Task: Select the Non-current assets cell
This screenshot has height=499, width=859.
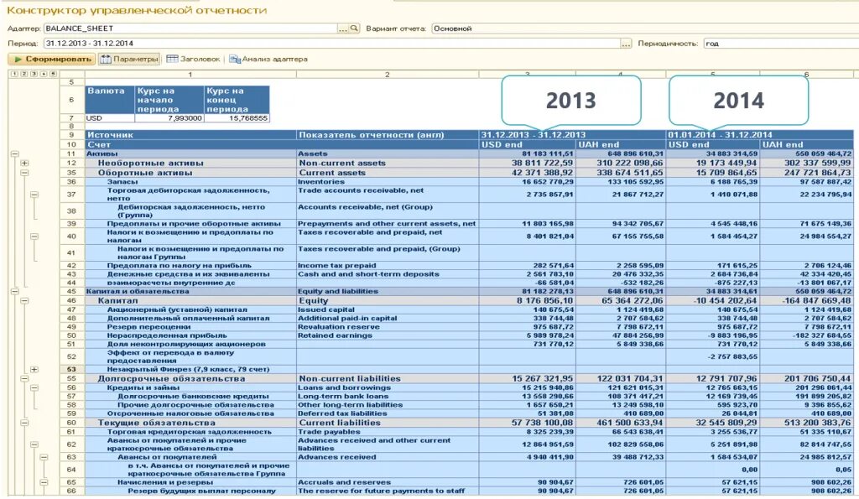Action: click(x=388, y=164)
